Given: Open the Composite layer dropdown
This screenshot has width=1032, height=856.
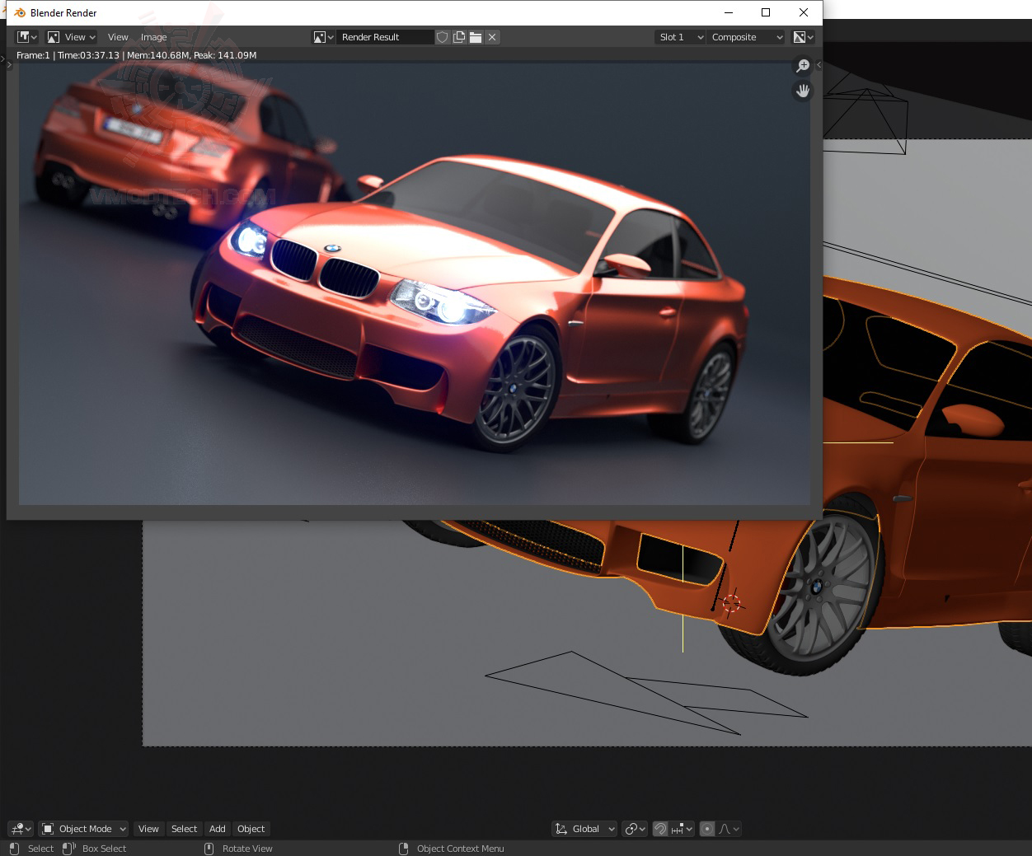Looking at the screenshot, I should coord(747,37).
